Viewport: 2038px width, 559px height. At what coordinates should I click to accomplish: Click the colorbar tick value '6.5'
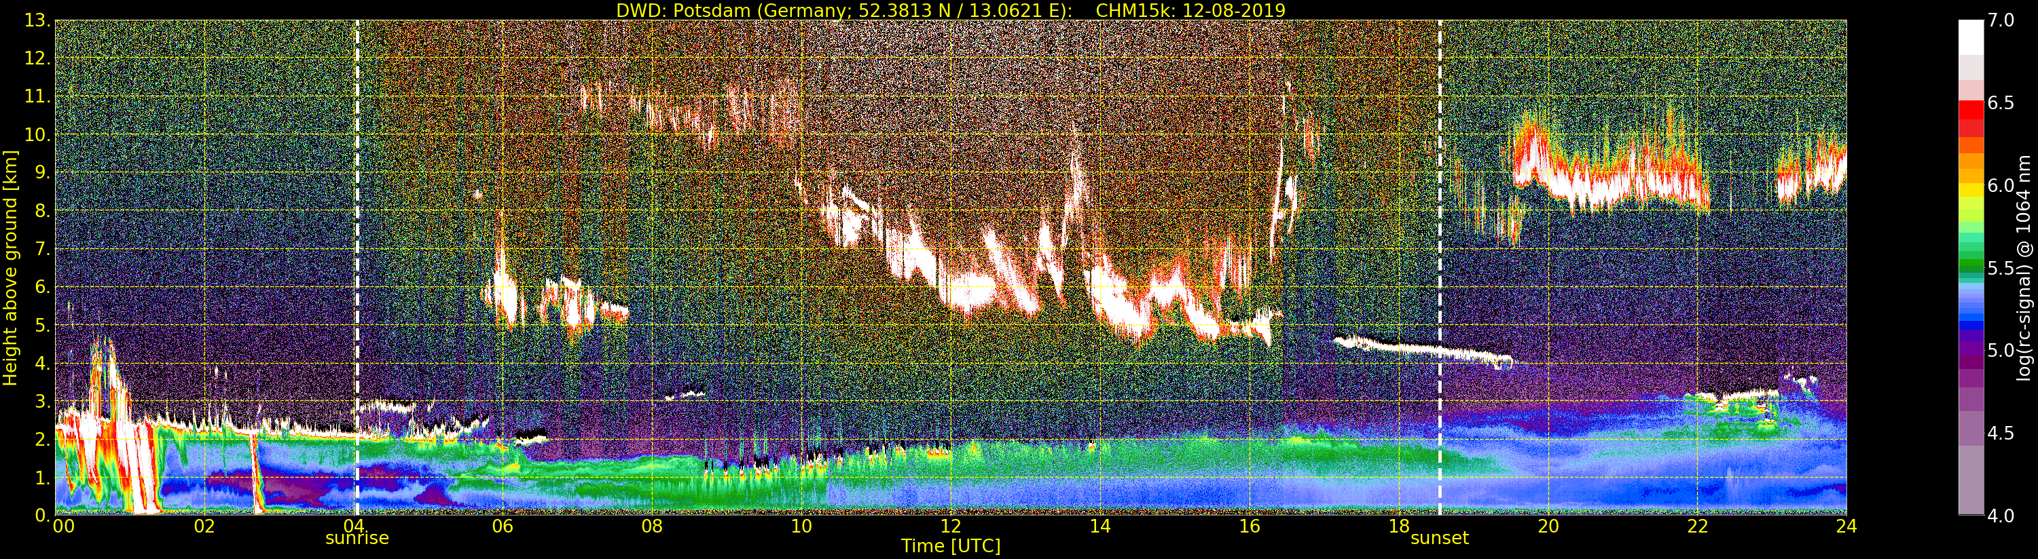(2001, 103)
